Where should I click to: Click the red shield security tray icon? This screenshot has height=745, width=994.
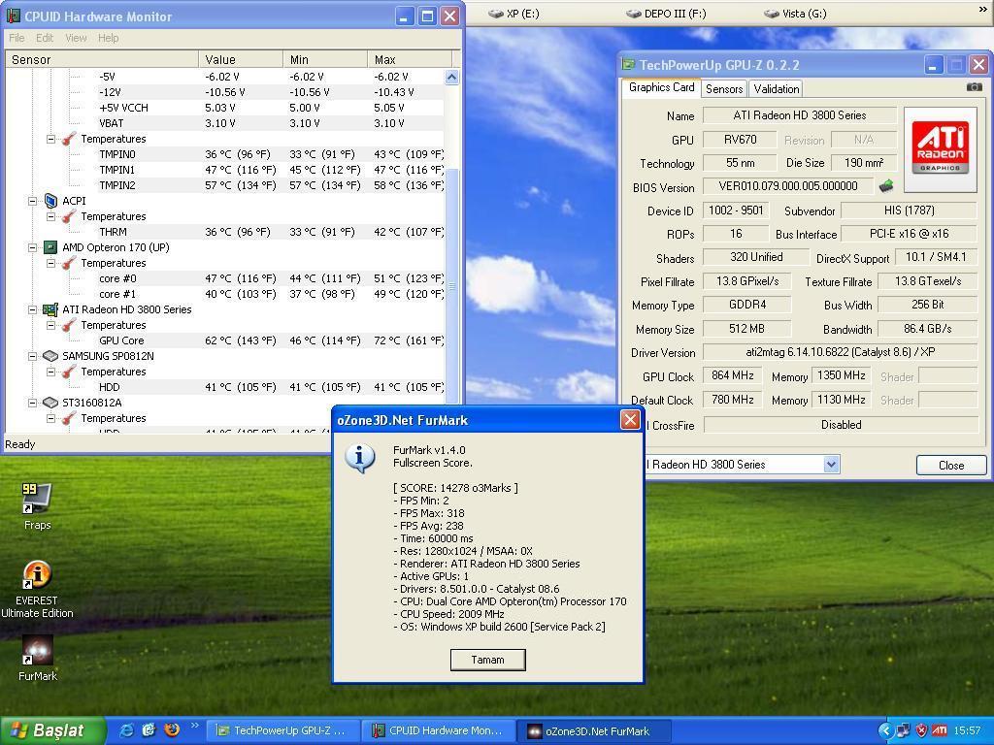pyautogui.click(x=922, y=730)
